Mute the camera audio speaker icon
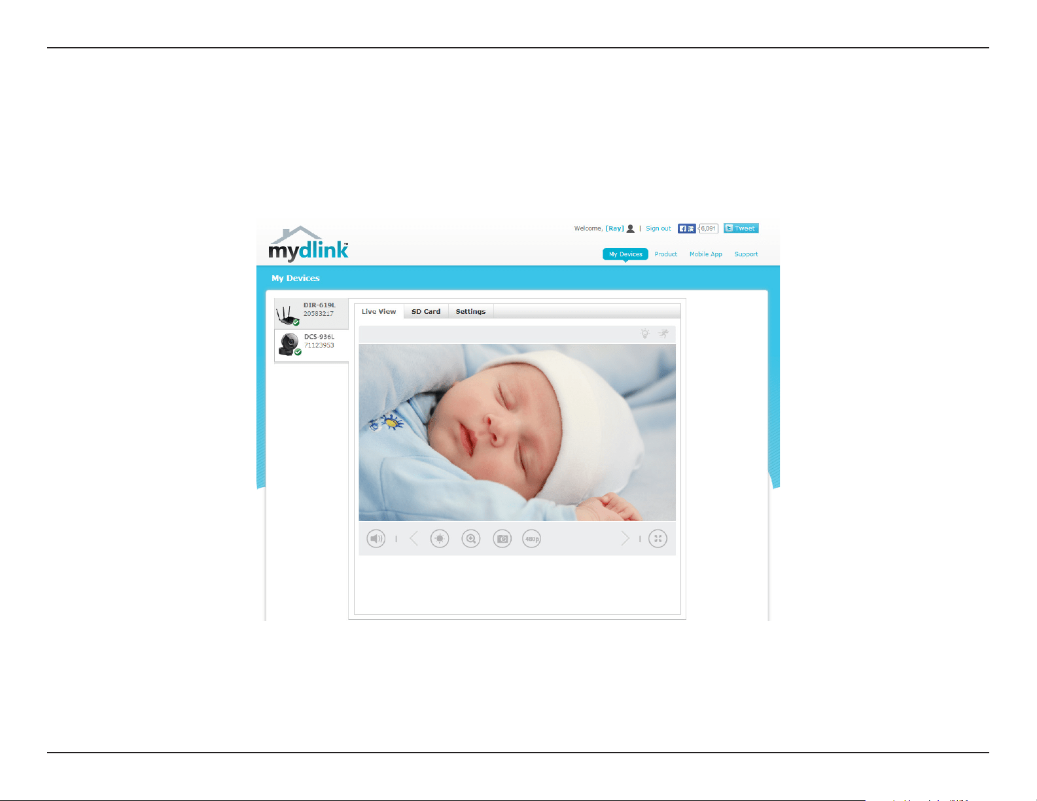 (x=376, y=539)
